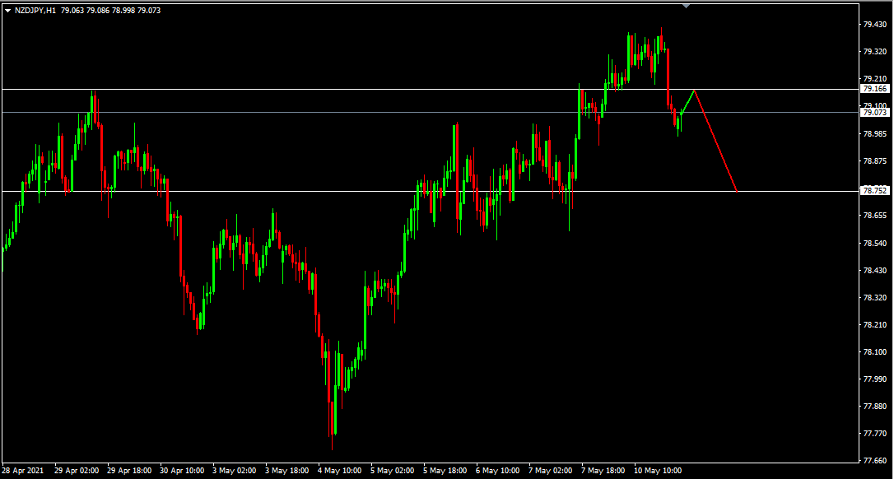The height and width of the screenshot is (479, 894).
Task: Click the 77.990 price axis label
Action: [874, 379]
